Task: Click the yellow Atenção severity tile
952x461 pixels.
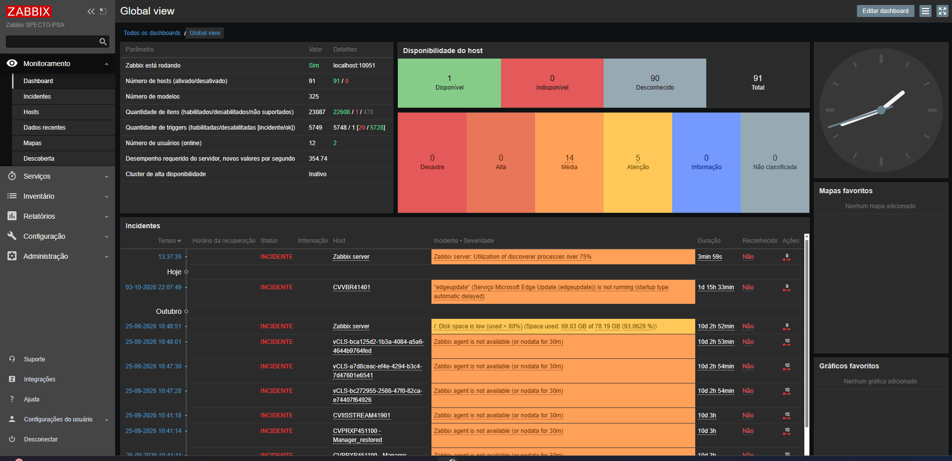Action: (638, 163)
